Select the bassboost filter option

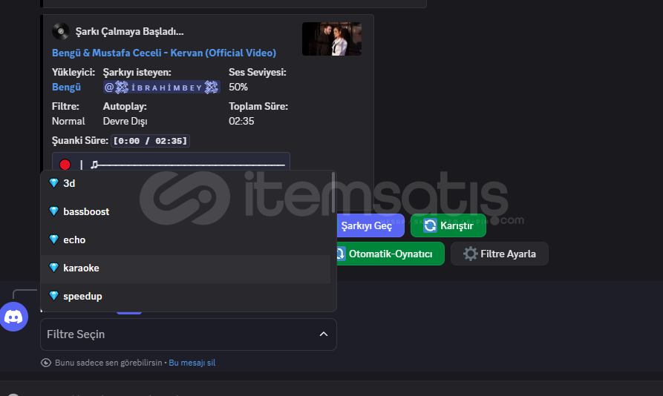click(x=185, y=211)
